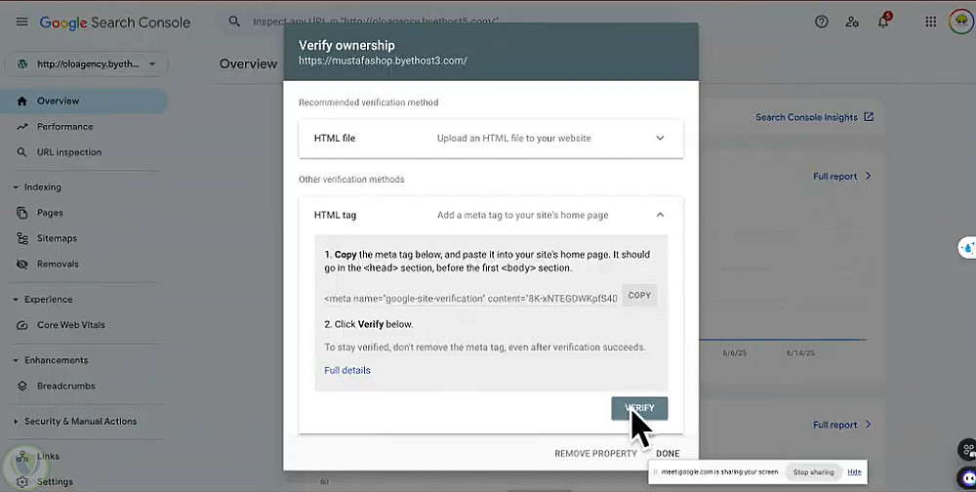Image resolution: width=976 pixels, height=492 pixels.
Task: Click the URL inspection magnifier icon
Action: coord(22,152)
